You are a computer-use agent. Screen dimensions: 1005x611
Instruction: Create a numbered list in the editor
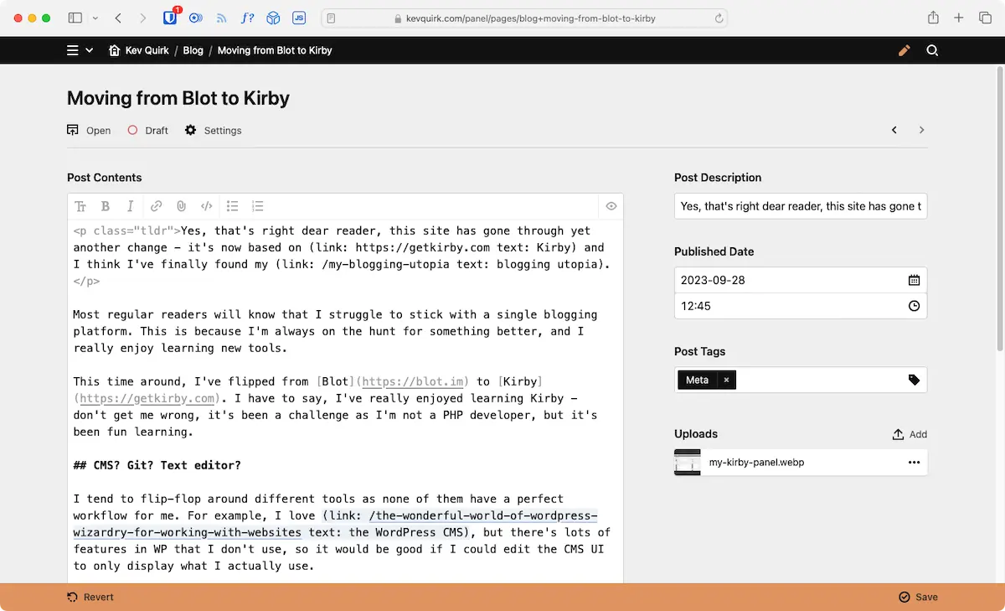(x=257, y=206)
